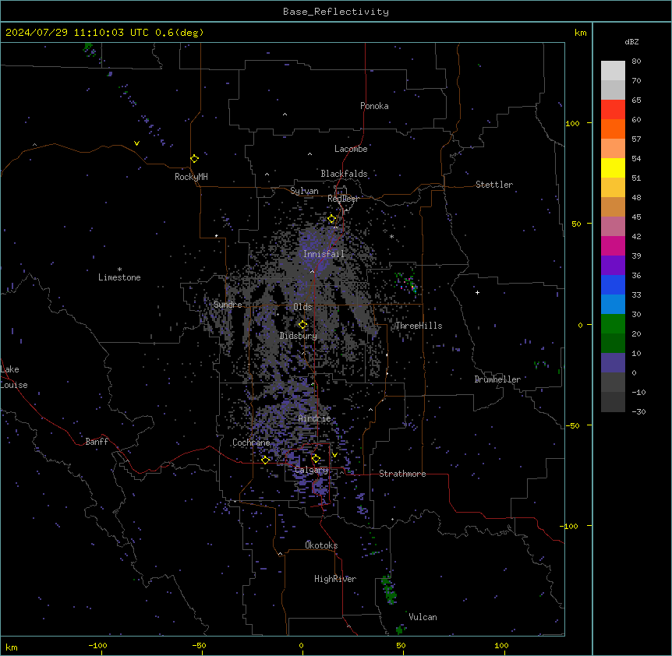Image resolution: width=672 pixels, height=656 pixels.
Task: Click the Olds town label
Action: [x=302, y=307]
